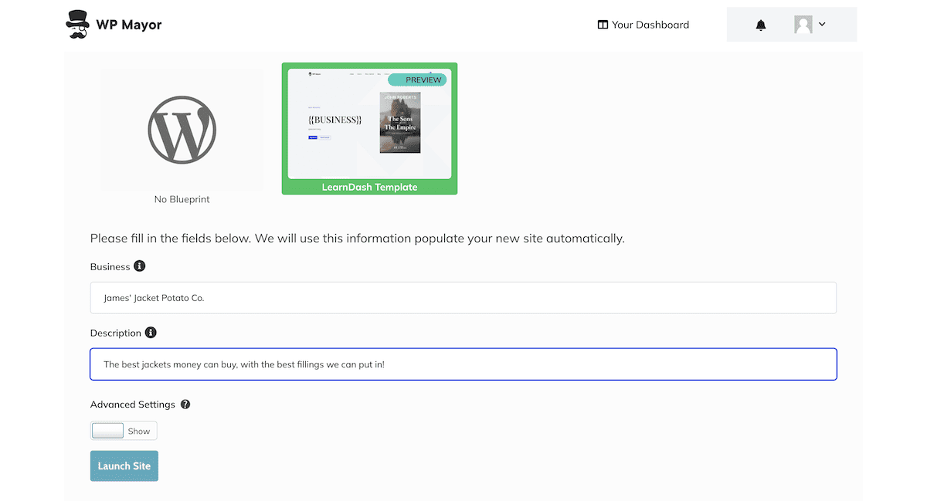Screen dimensions: 927x501
Task: Open Your Dashboard link
Action: (x=643, y=25)
